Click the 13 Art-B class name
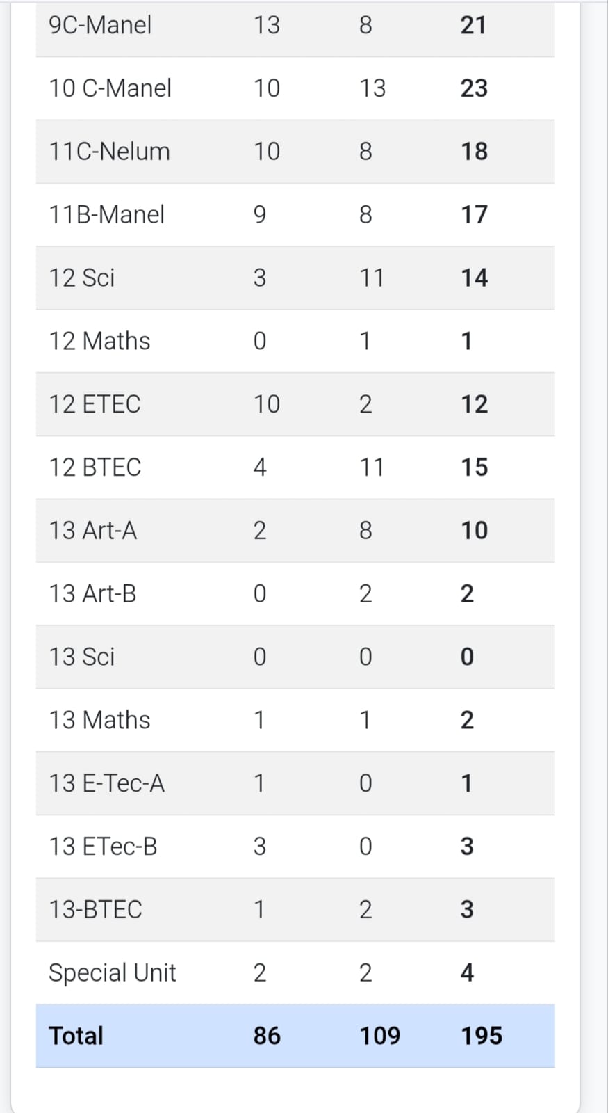 (92, 594)
